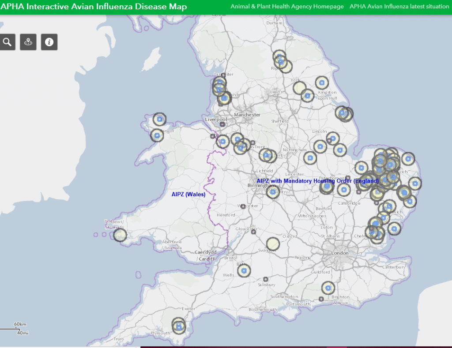
Task: Click the AIPZ with Mandatory Housing Order label
Action: coord(317,181)
